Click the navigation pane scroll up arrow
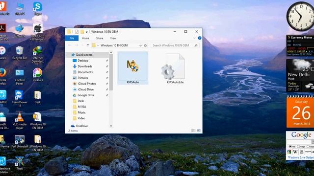The height and width of the screenshot is (176, 314). (x=111, y=52)
